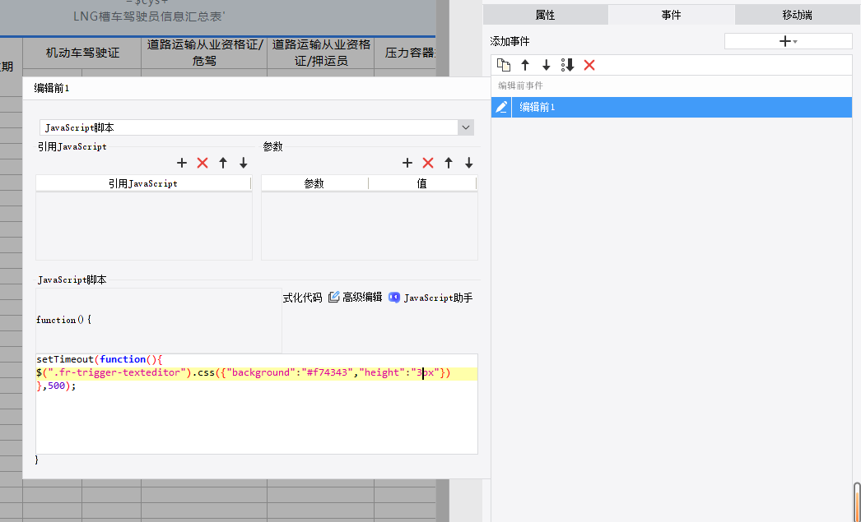Move referenced JavaScript entry up
Screen dimensions: 861x522
[x=223, y=163]
